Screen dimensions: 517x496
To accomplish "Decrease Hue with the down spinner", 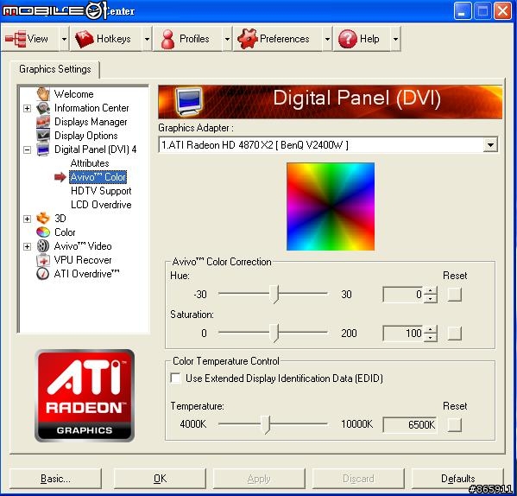I will [431, 298].
